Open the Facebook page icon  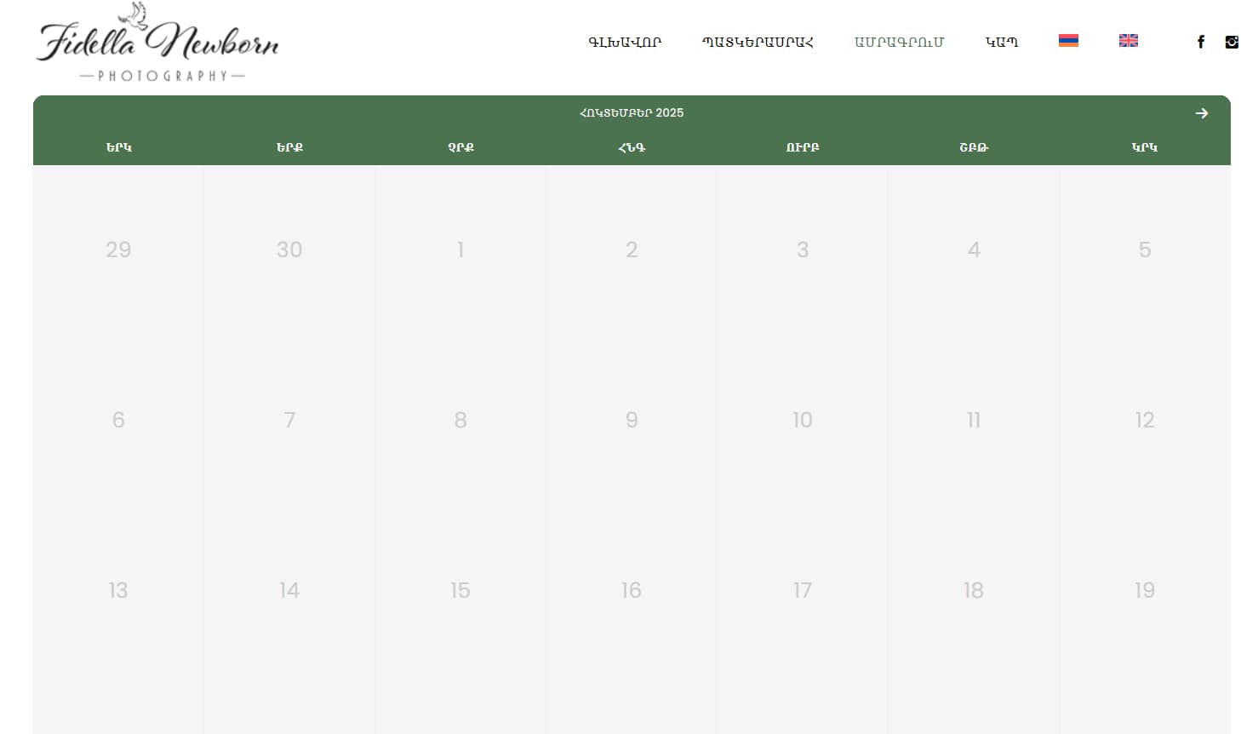point(1200,42)
